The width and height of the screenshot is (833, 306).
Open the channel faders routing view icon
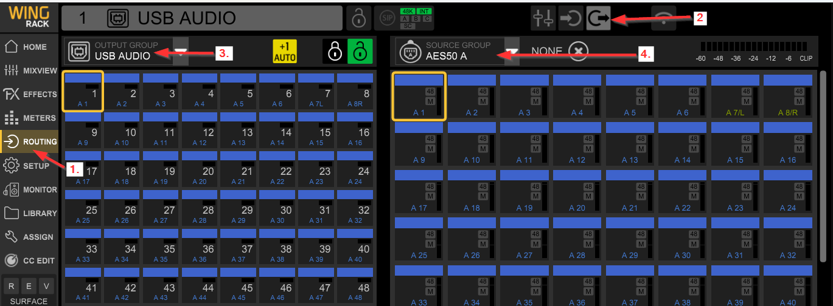(542, 18)
